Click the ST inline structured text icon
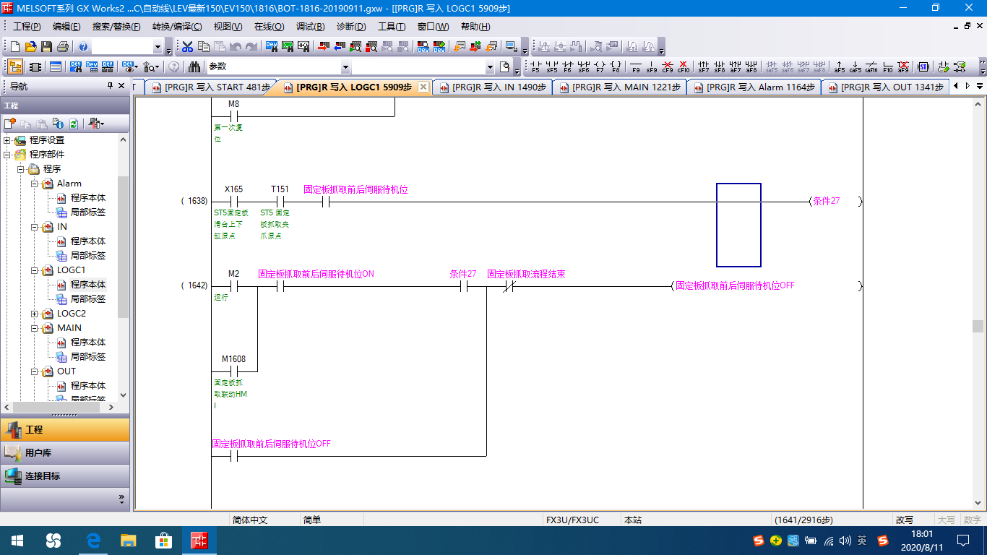Screen dimensions: 987x555 pyautogui.click(x=923, y=67)
